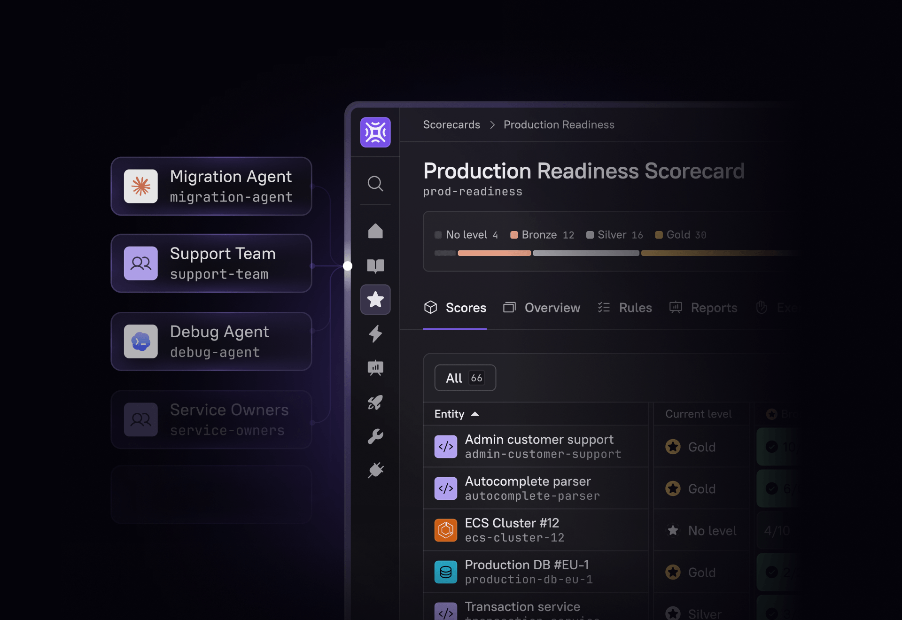This screenshot has height=620, width=902.
Task: Open ECS Cluster #12 entity row
Action: click(536, 530)
